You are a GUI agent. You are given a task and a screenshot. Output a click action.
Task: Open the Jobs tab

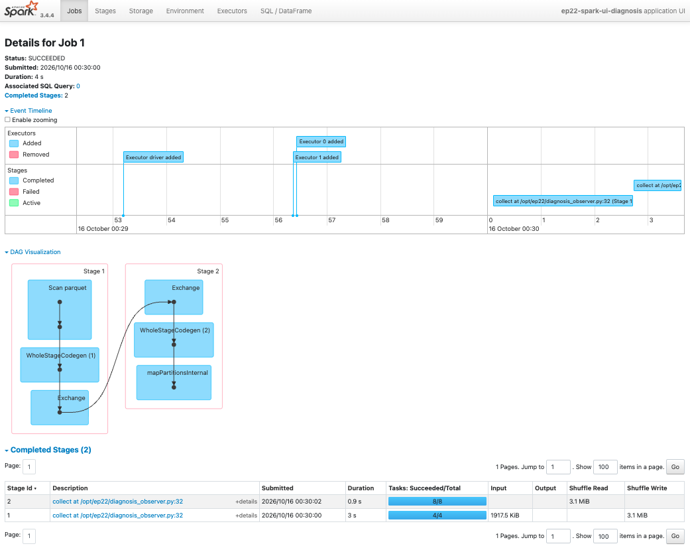point(74,11)
